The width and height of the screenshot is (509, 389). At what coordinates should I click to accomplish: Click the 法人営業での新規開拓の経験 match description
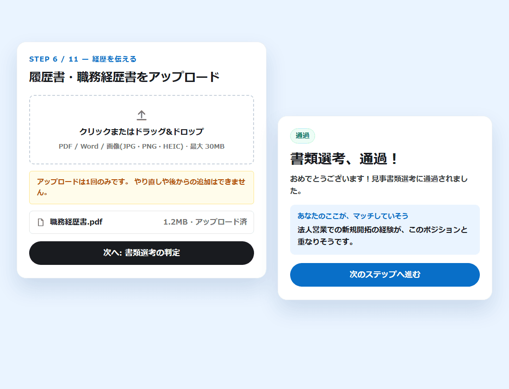pyautogui.click(x=383, y=236)
